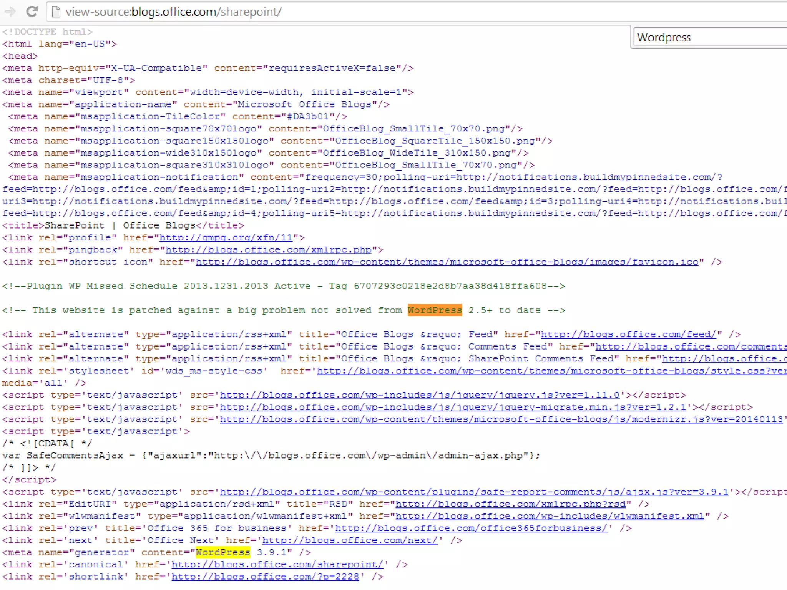Open the blogs.office.com/feed/ link
This screenshot has height=590, width=787.
pyautogui.click(x=628, y=335)
